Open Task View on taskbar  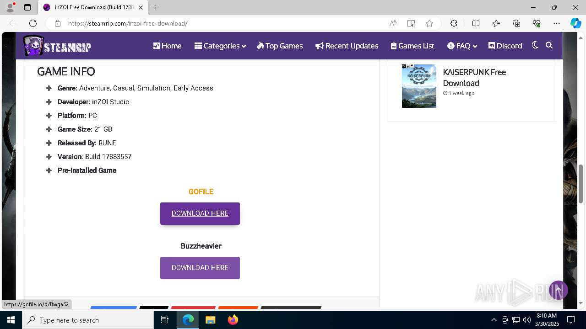pyautogui.click(x=165, y=320)
